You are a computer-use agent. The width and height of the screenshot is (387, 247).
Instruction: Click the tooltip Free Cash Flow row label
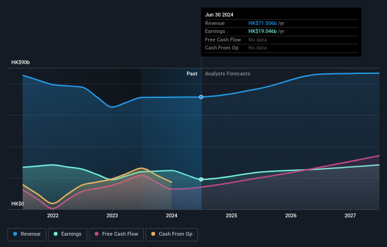click(223, 40)
